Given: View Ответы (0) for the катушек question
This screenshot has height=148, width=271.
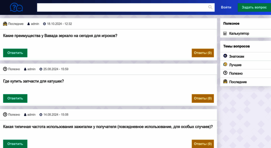Looking at the screenshot, I should click(x=203, y=98).
